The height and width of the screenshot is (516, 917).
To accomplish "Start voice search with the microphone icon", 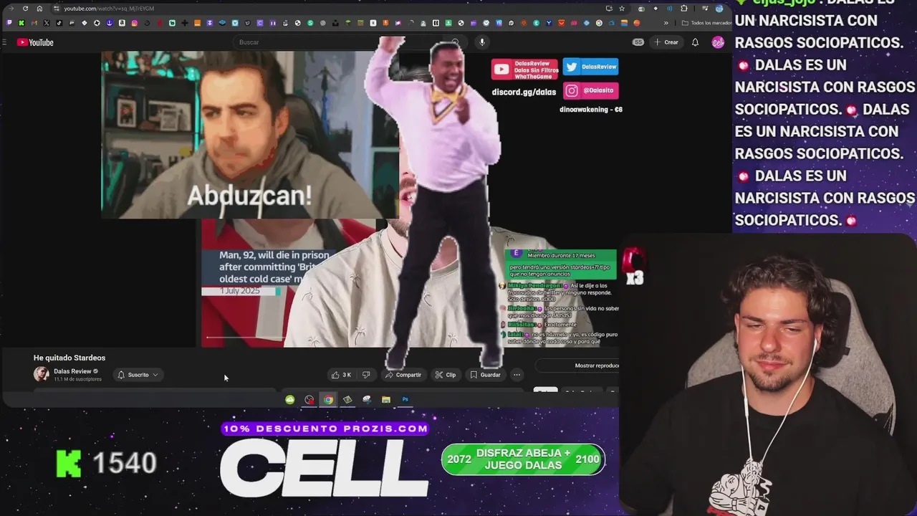I will tap(482, 42).
